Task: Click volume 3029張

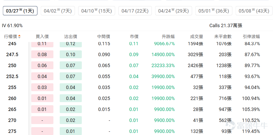Action: coord(195,55)
